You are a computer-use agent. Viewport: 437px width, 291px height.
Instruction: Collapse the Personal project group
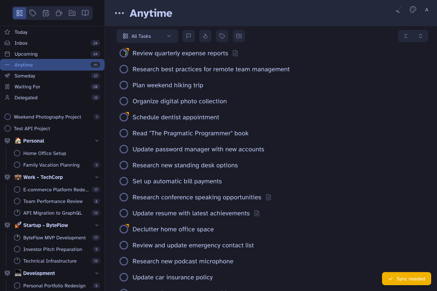[x=97, y=141]
